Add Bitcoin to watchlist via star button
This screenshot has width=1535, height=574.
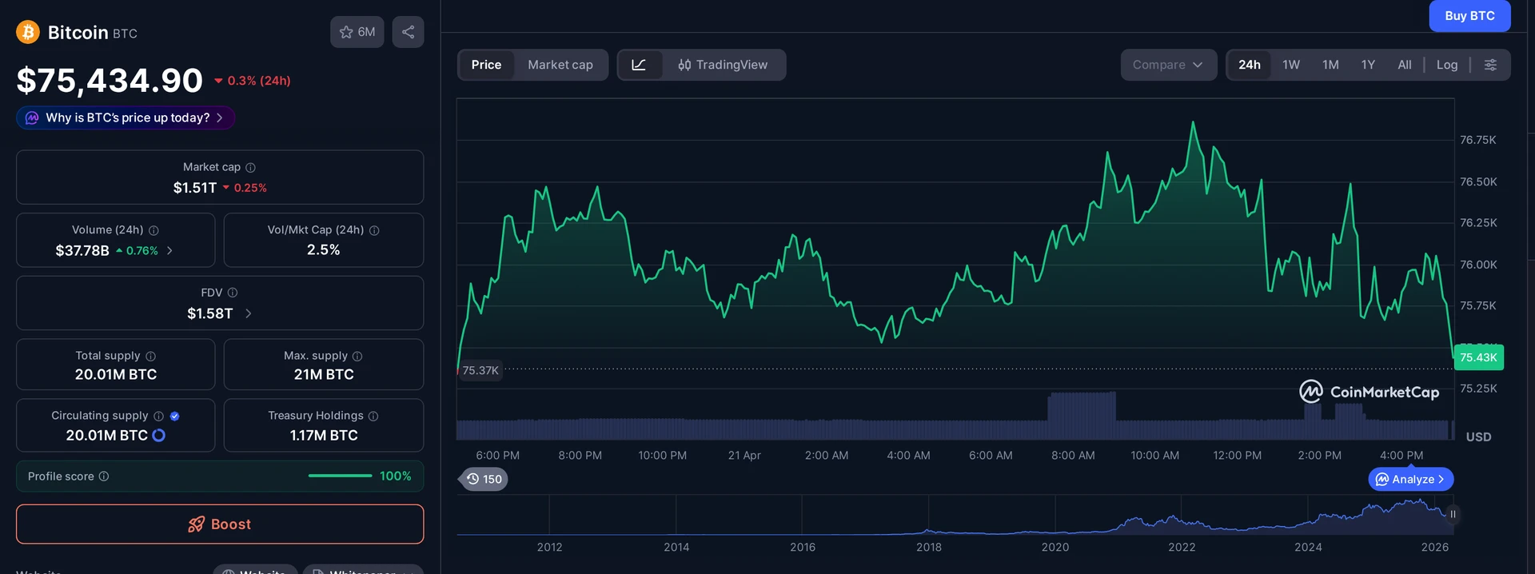click(x=357, y=32)
